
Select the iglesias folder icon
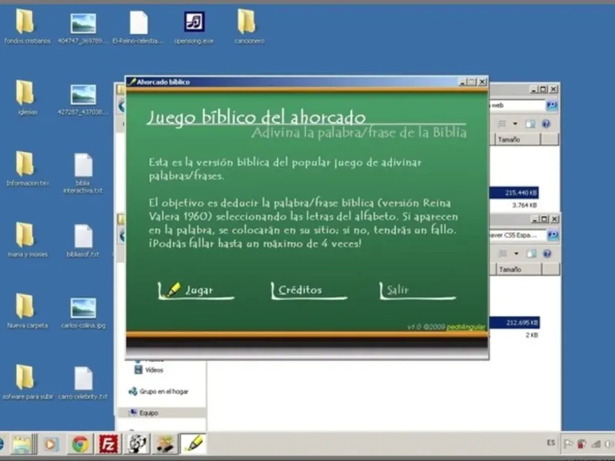tap(27, 98)
